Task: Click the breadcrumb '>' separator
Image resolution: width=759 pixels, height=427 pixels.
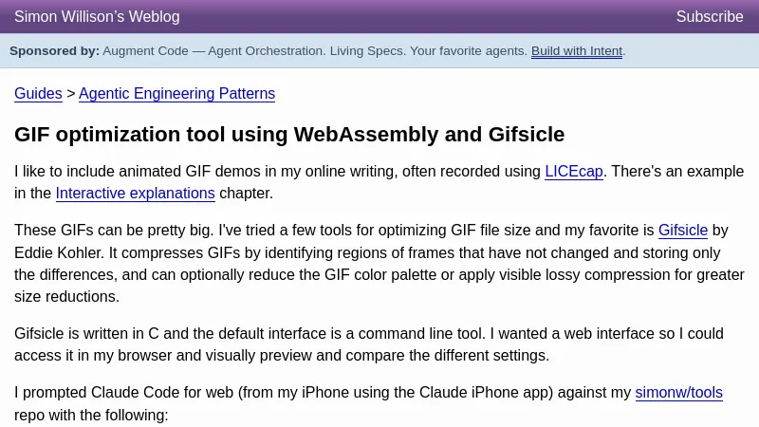Action: coord(70,94)
